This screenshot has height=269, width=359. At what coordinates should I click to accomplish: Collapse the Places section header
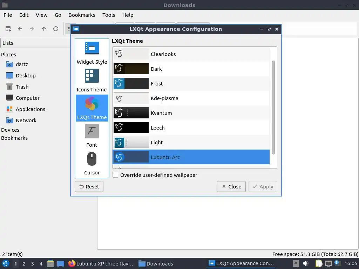[9, 55]
